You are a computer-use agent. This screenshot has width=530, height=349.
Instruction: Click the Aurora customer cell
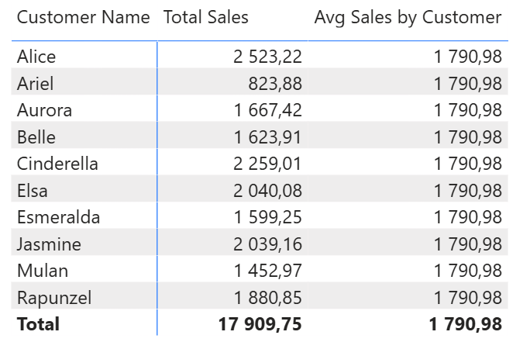[44, 110]
